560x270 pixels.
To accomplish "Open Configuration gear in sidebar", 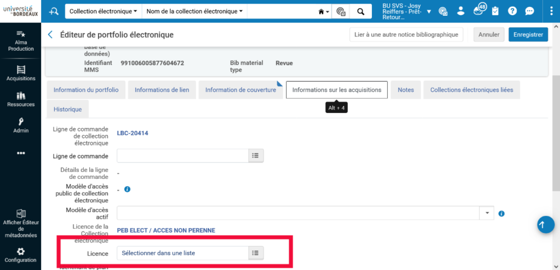I will [x=21, y=255].
